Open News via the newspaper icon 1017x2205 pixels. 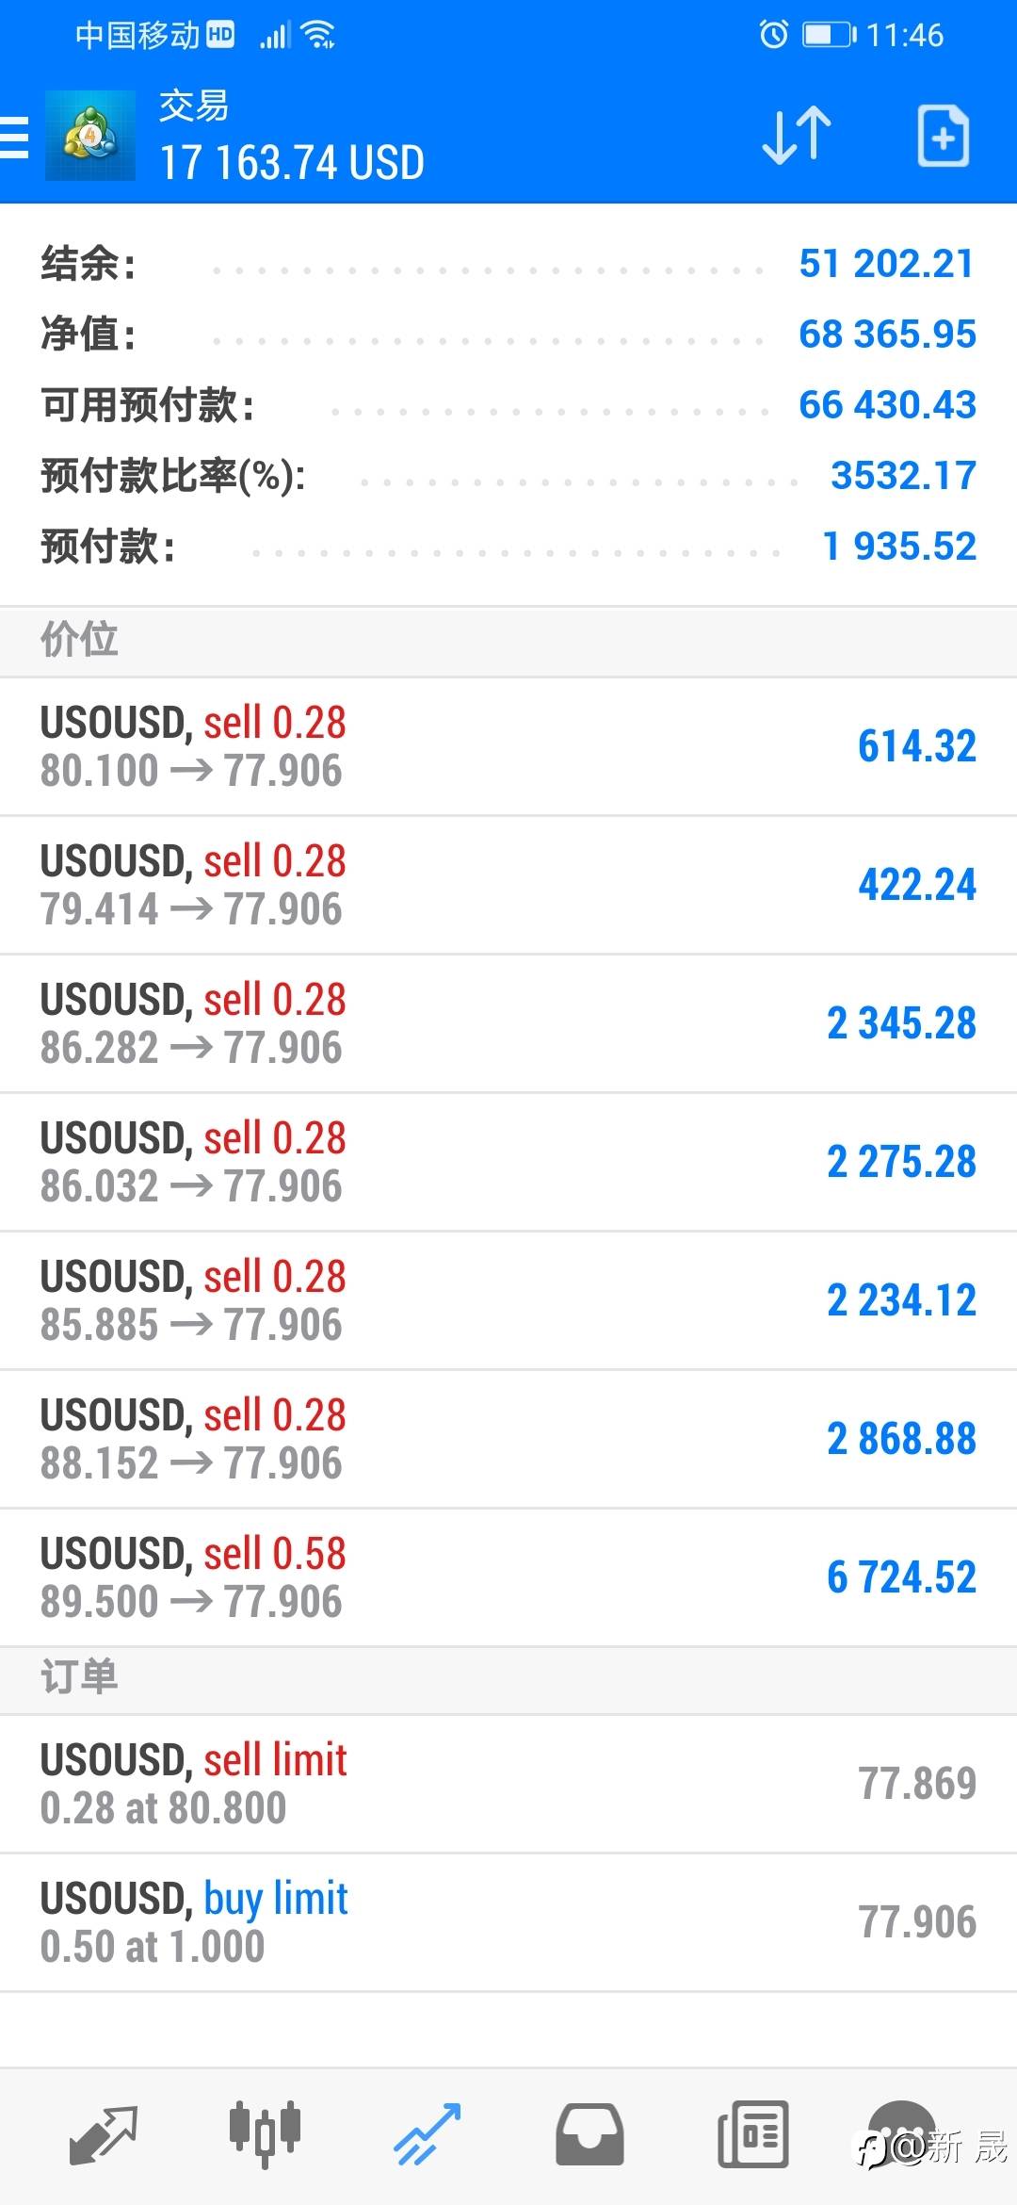click(x=753, y=2134)
